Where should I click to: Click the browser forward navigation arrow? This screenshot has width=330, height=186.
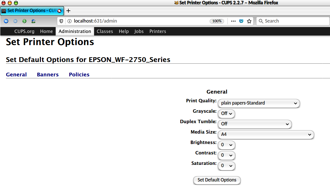click(15, 21)
